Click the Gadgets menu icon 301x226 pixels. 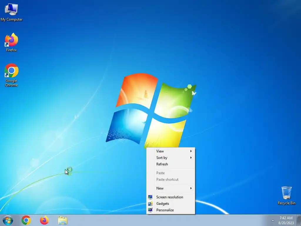tap(150, 204)
